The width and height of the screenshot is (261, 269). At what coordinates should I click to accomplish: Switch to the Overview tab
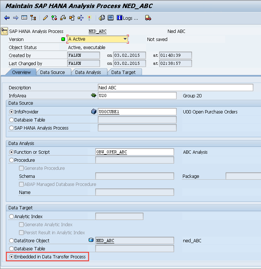pos(22,72)
